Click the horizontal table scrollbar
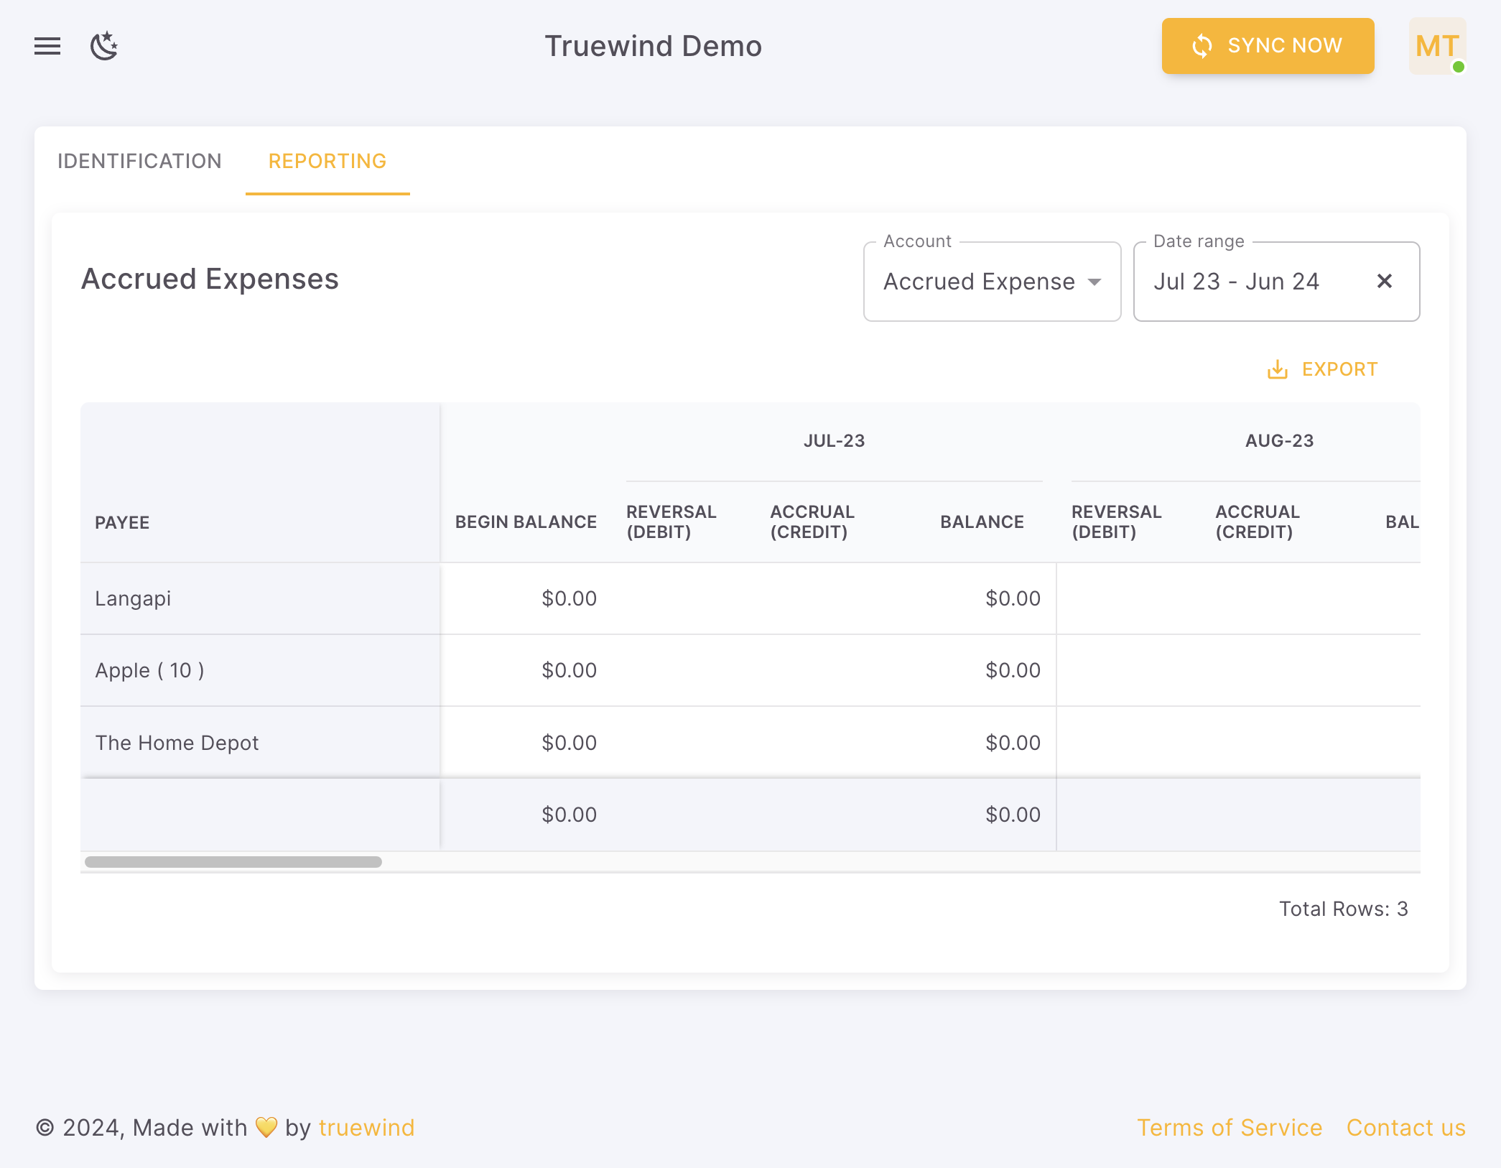This screenshot has height=1168, width=1501. tap(233, 862)
